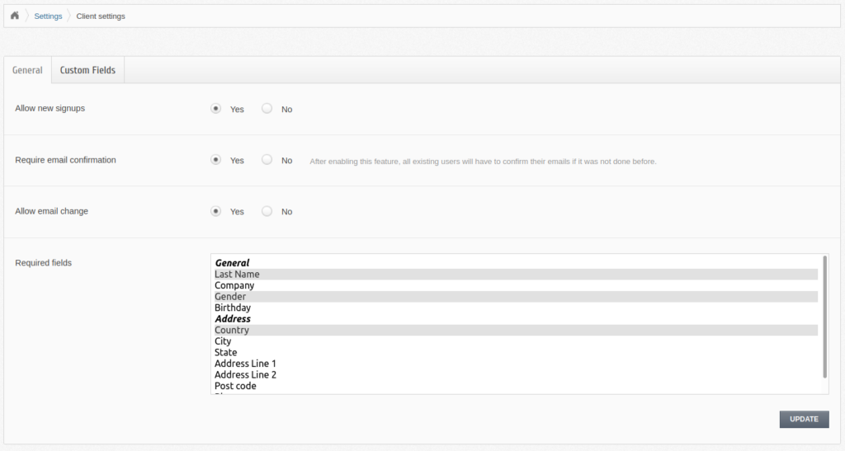Switch to the Custom Fields tab
The width and height of the screenshot is (845, 451).
click(87, 70)
